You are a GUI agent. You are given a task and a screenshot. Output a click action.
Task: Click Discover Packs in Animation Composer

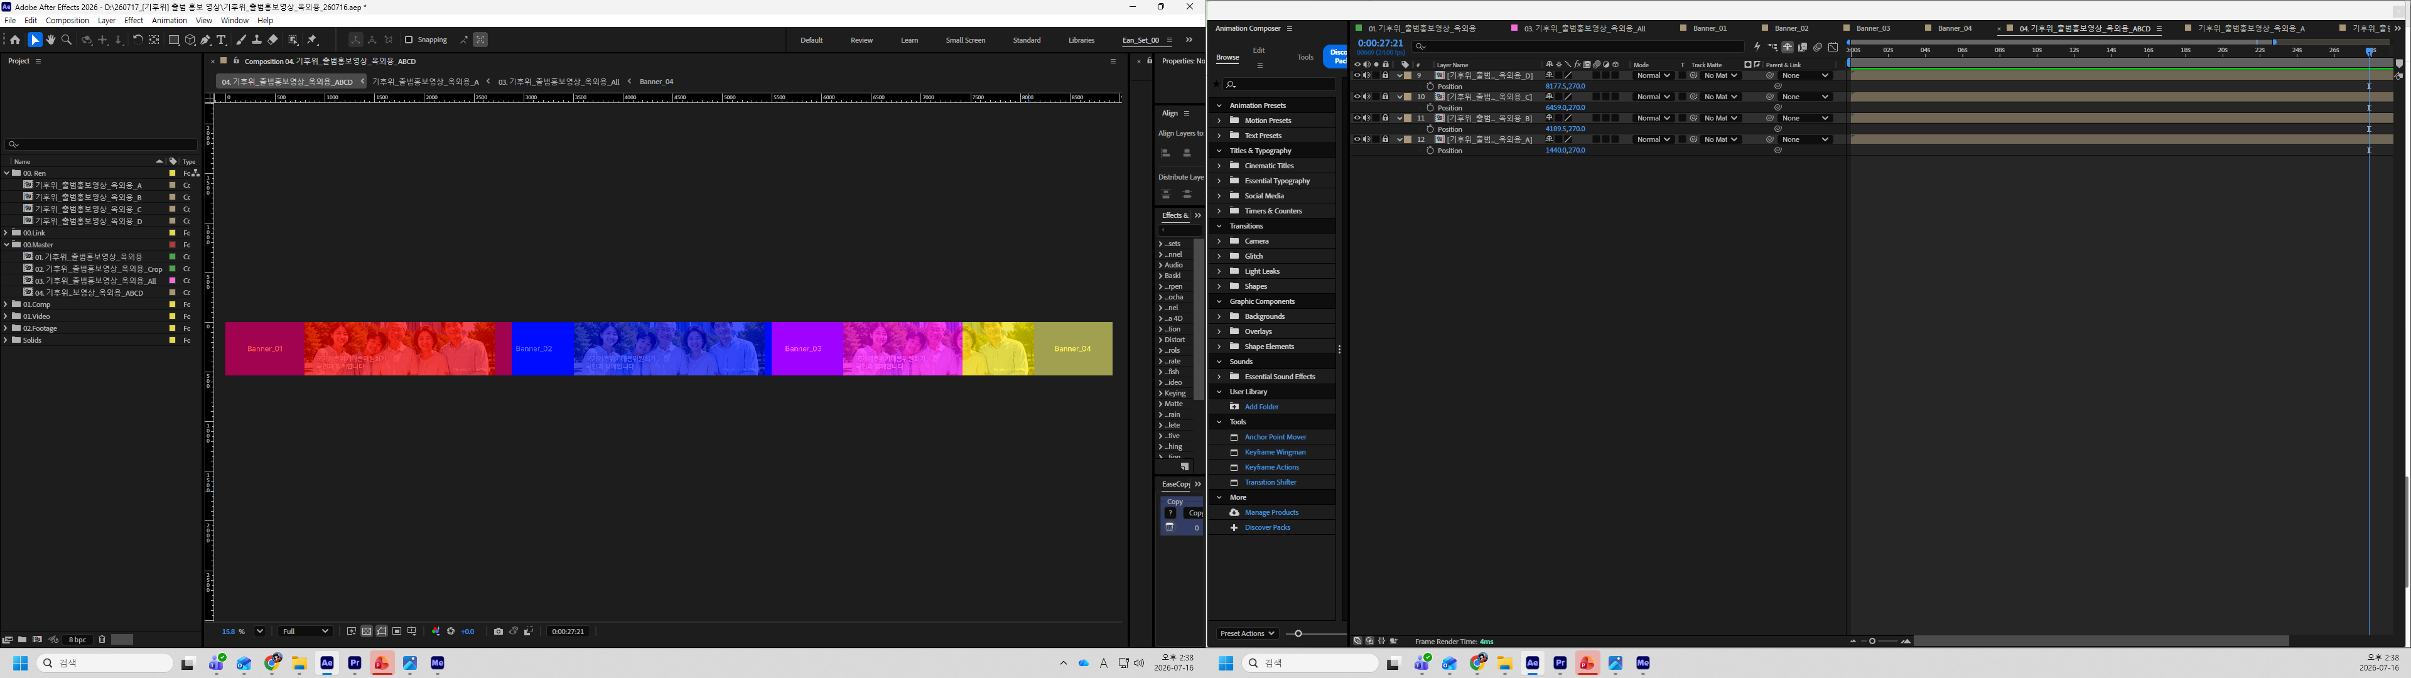click(1267, 527)
